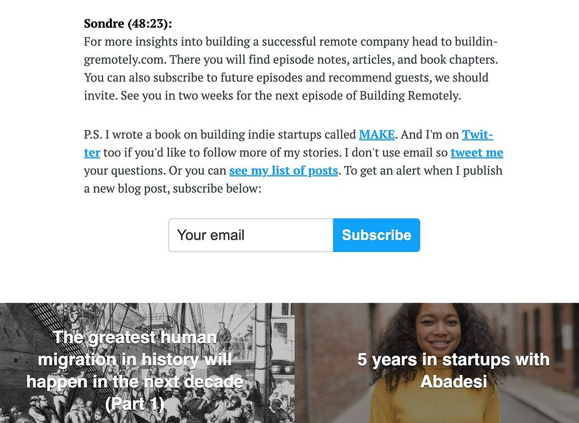Click the 'P.S.' text beginning the paragraph
Image resolution: width=579 pixels, height=423 pixels.
click(x=93, y=135)
